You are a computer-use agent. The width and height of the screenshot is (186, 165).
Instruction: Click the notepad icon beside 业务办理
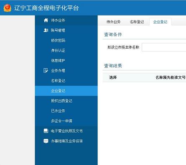pyautogui.click(x=46, y=70)
